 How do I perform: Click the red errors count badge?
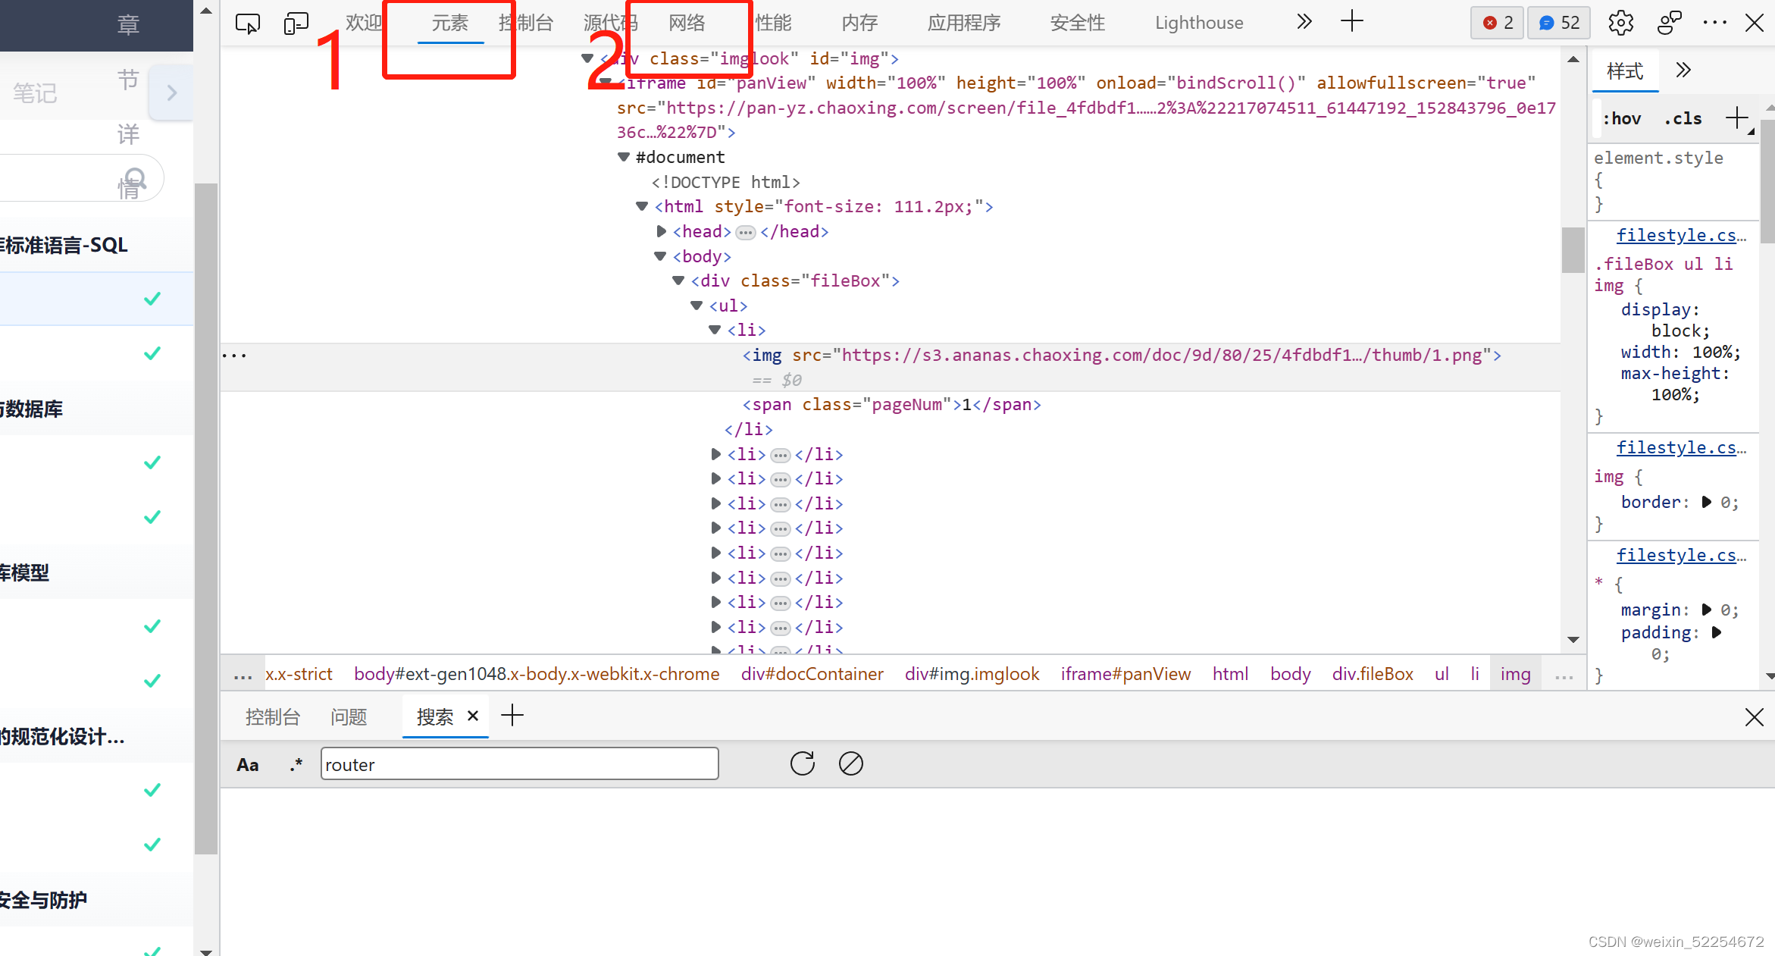(1497, 23)
